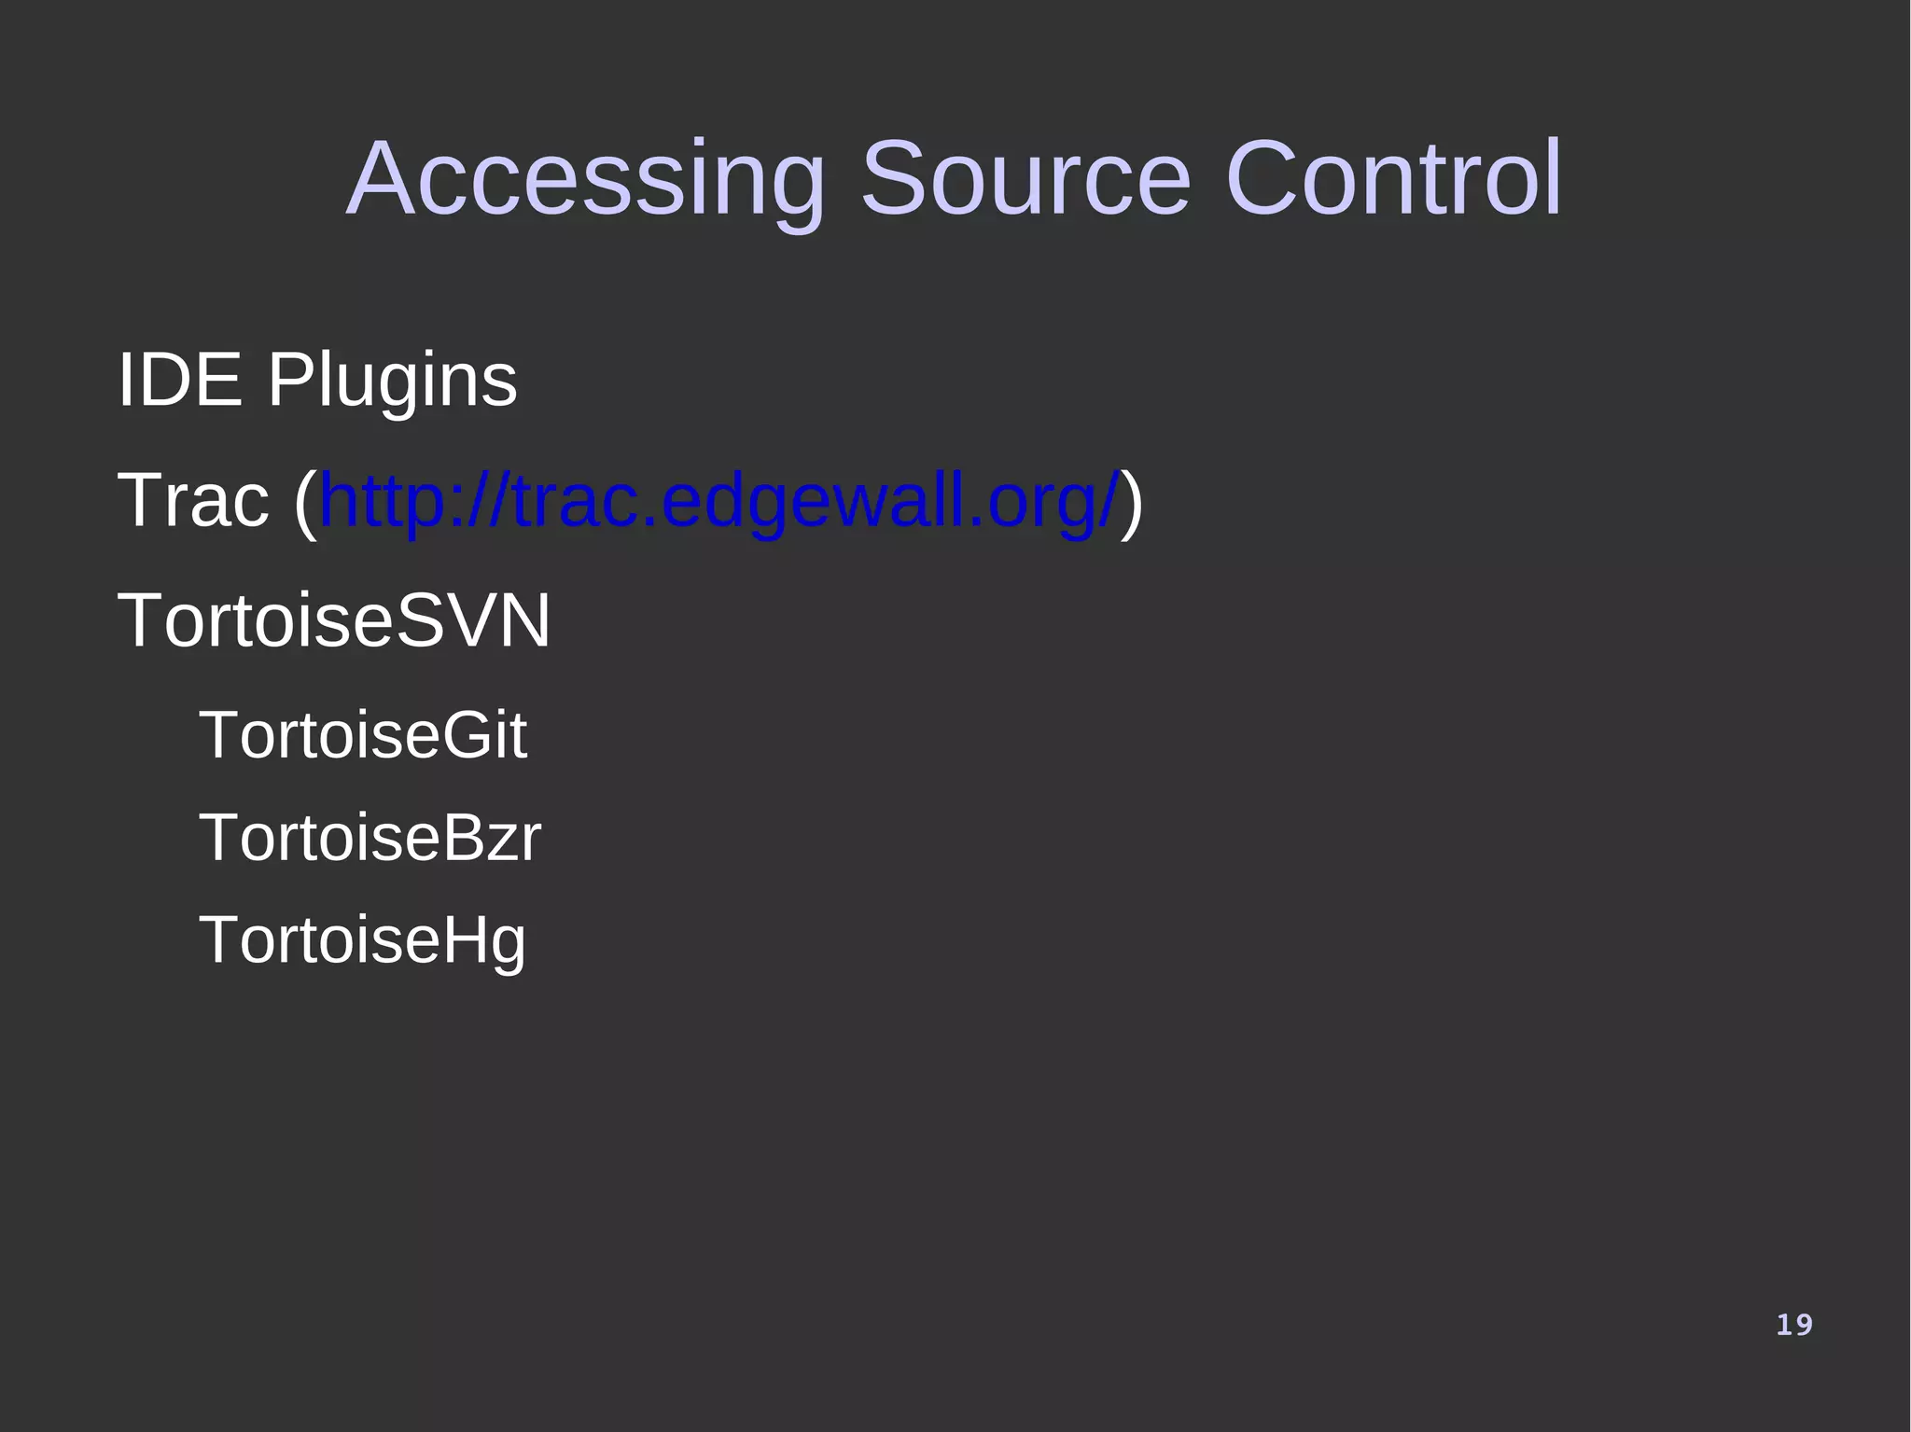The height and width of the screenshot is (1432, 1911).
Task: Click the word IDE in first bullet
Action: [179, 381]
